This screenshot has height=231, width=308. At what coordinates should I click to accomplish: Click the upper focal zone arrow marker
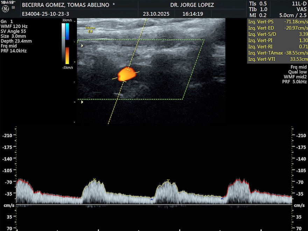click(83, 45)
